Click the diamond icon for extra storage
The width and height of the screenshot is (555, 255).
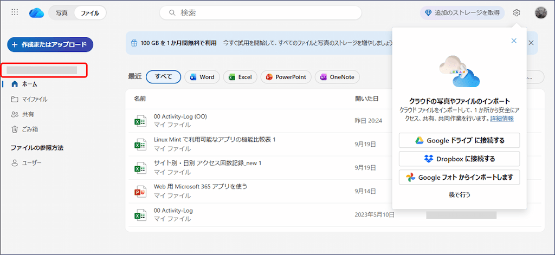click(x=428, y=13)
